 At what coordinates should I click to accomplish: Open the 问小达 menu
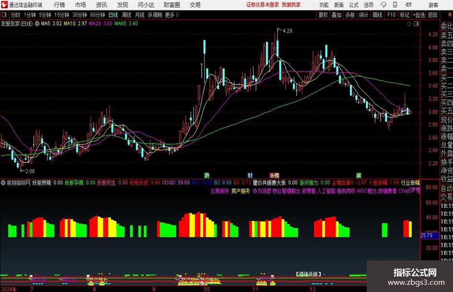(x=146, y=5)
